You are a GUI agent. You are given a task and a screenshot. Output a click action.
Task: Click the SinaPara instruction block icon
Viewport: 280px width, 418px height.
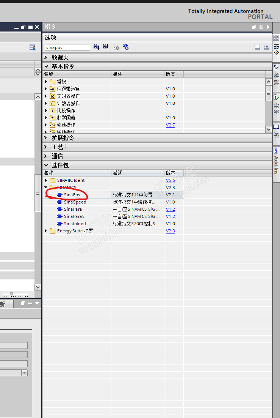59,209
